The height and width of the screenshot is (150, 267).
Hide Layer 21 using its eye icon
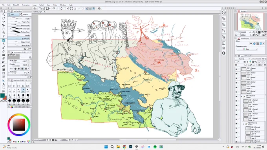pos(236,83)
